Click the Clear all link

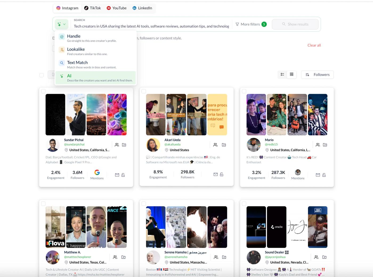pos(314,45)
